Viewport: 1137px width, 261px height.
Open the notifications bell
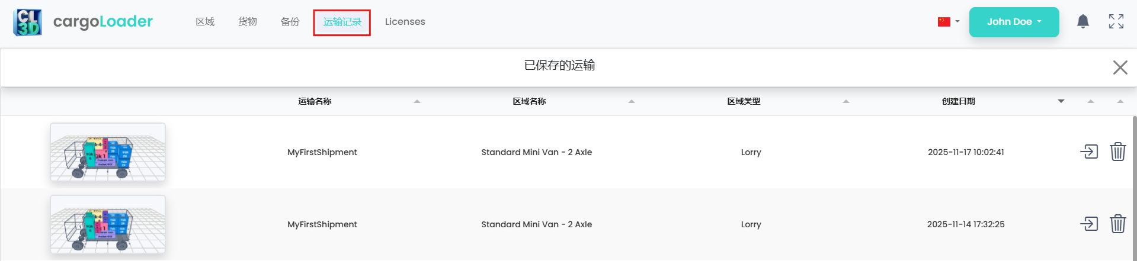(1082, 22)
